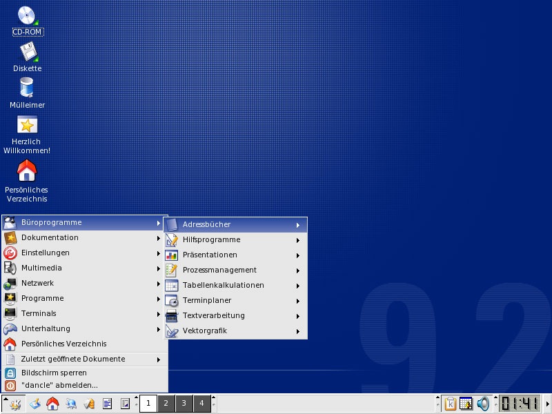Click the K menu start button
This screenshot has width=552, height=414.
[15, 404]
